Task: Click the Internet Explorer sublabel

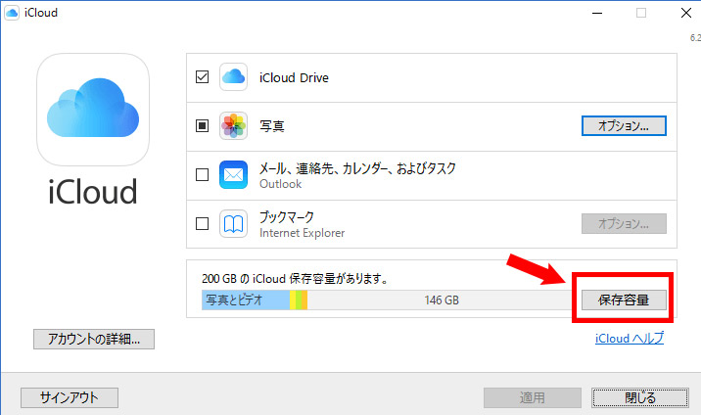Action: (303, 233)
